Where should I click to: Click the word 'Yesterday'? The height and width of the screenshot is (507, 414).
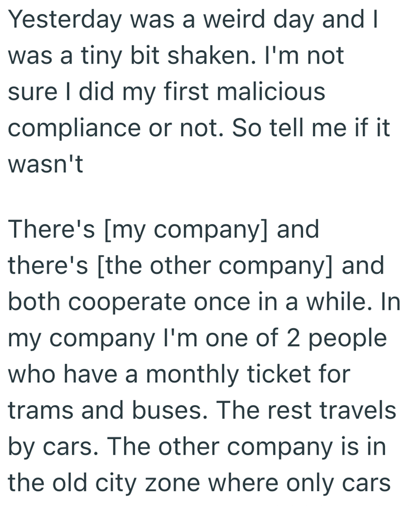point(64,20)
